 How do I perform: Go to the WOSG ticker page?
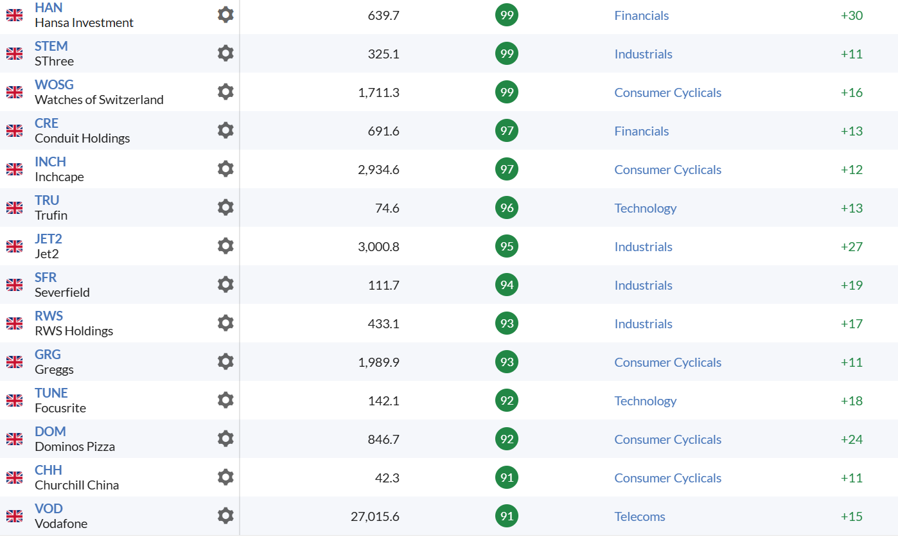click(54, 85)
